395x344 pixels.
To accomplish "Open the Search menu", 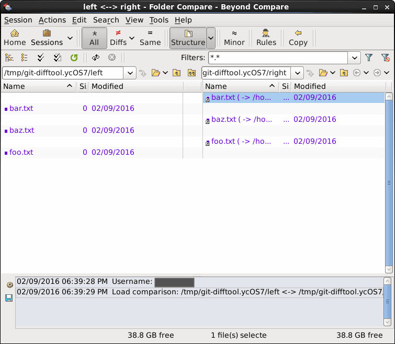I will (x=106, y=20).
